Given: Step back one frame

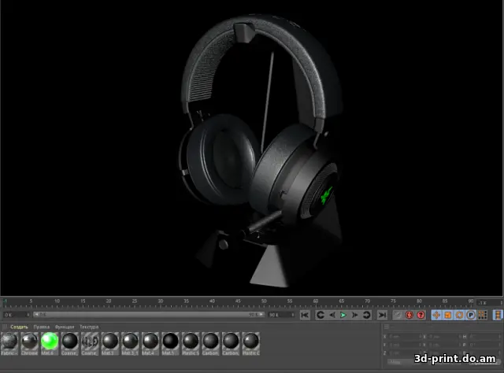Looking at the screenshot, I should 332,315.
